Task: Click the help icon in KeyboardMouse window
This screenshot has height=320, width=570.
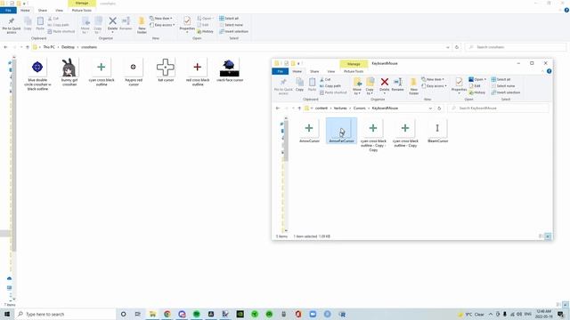Action: 549,71
